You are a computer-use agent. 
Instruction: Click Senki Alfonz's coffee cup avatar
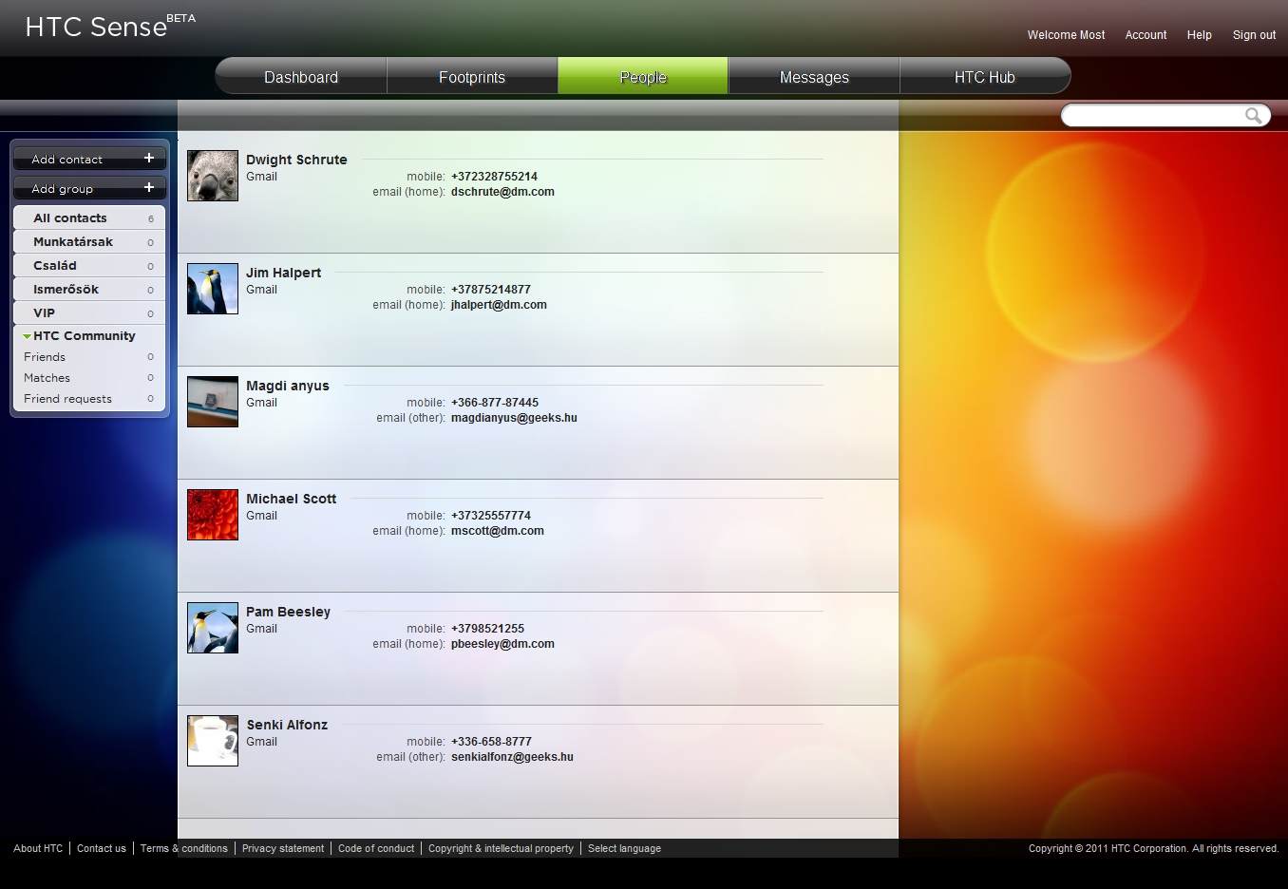point(213,741)
